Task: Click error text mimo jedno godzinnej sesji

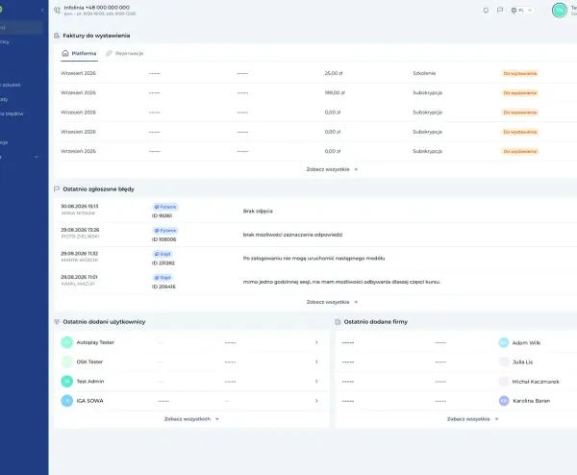Action: point(341,282)
